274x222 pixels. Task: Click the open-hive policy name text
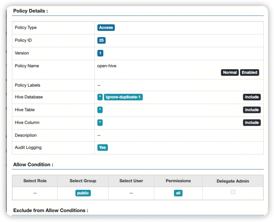107,66
